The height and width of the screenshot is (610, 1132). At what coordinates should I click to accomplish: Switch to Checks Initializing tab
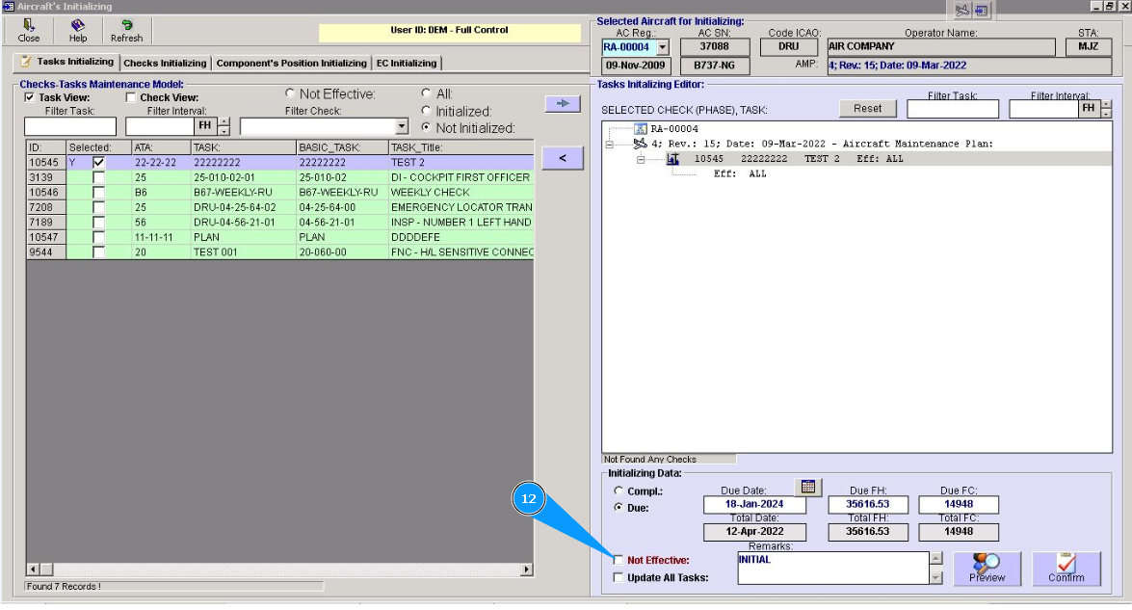coord(165,64)
